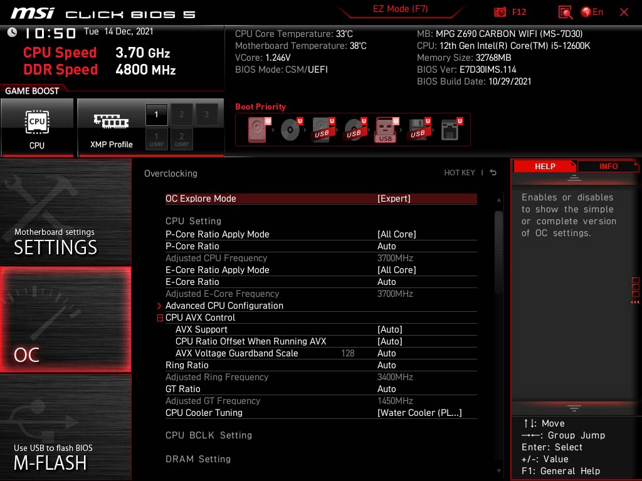Switch to EZ Mode (F7)
642x481 pixels.
tap(400, 9)
